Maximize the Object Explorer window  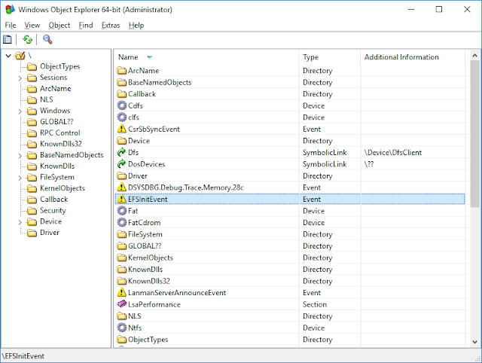[x=439, y=10]
